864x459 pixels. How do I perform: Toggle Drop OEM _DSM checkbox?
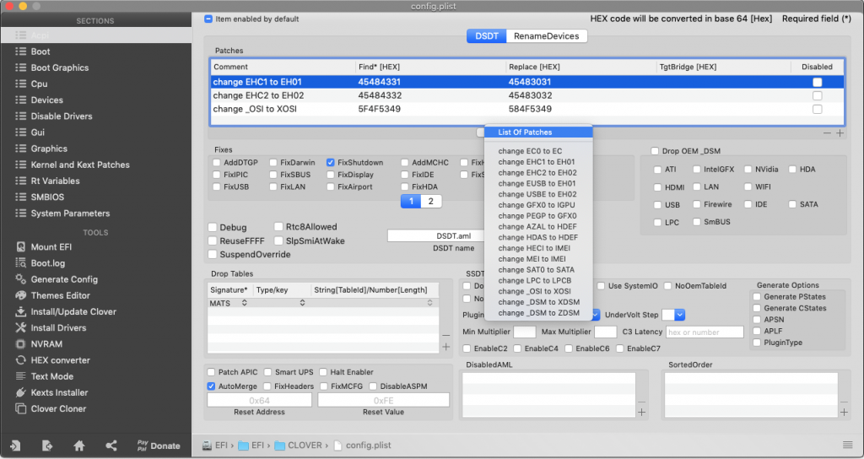point(655,151)
